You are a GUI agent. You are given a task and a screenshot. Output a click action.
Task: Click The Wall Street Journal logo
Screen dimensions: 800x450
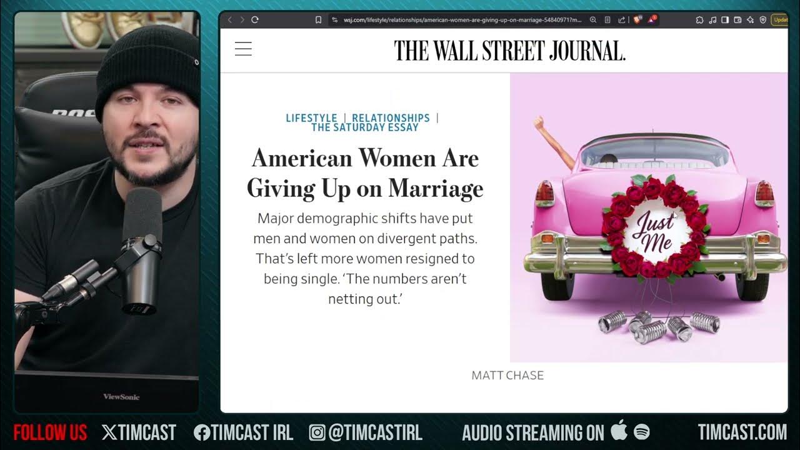pos(509,50)
